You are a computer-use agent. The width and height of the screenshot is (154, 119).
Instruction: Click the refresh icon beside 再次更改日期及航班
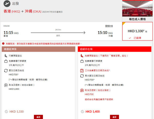coord(82,76)
